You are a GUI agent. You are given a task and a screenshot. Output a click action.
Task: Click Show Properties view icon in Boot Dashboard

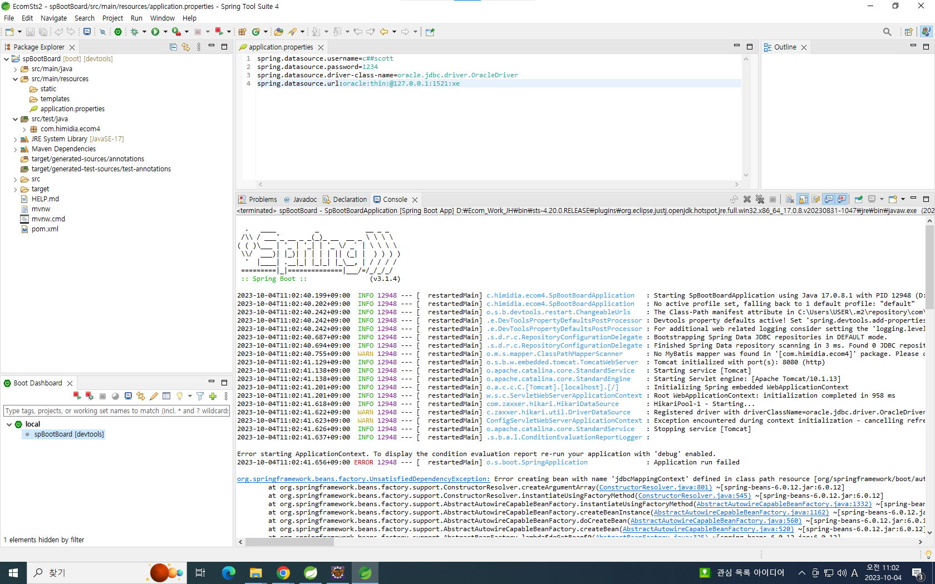pyautogui.click(x=166, y=396)
